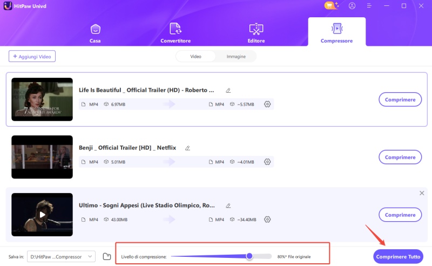
Task: Click the 6.97MB source size value
Action: tap(118, 104)
